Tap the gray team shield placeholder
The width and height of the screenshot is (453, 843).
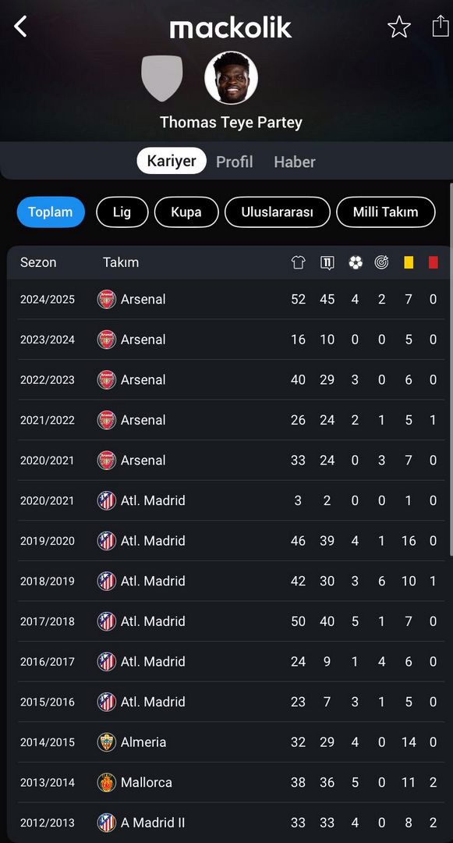[x=161, y=78]
